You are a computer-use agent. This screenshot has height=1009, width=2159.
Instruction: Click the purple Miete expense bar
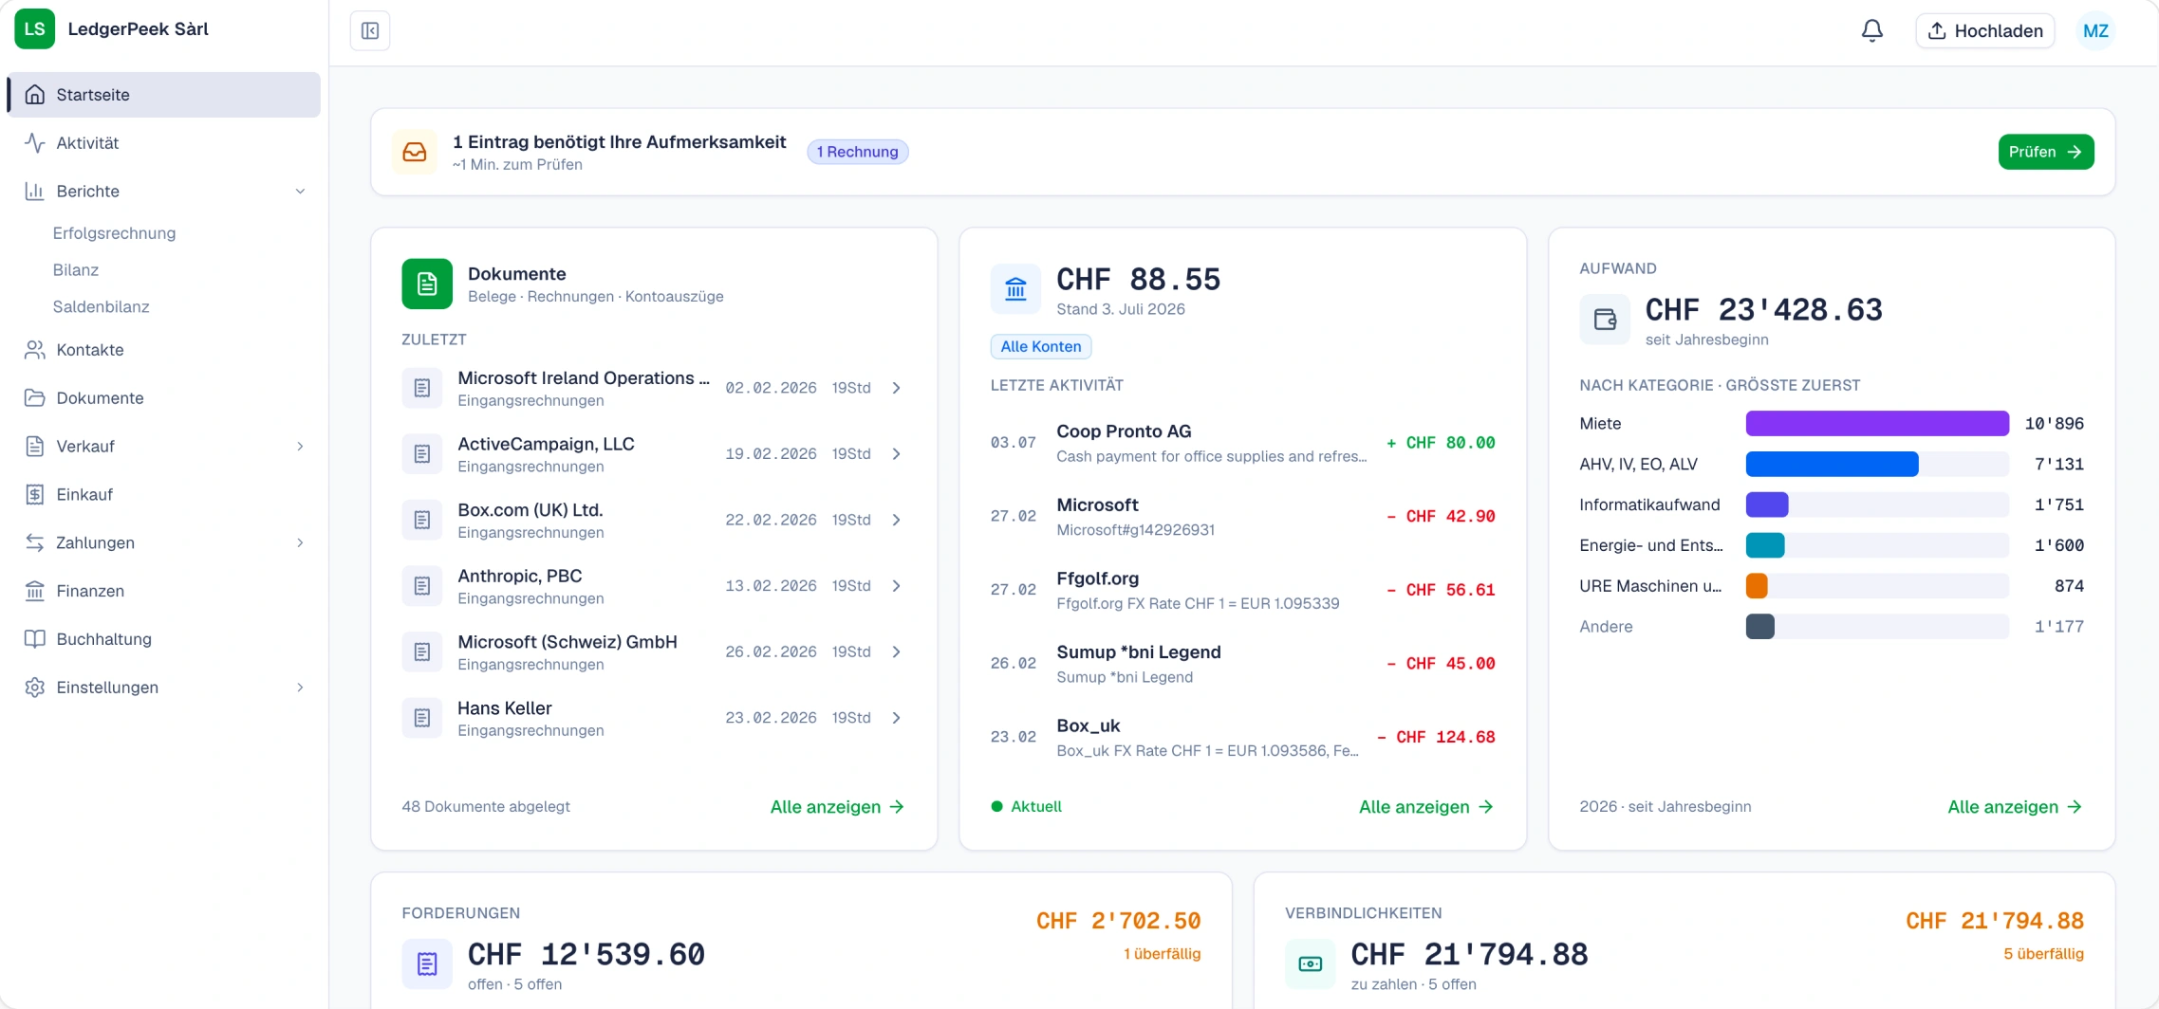point(1877,424)
